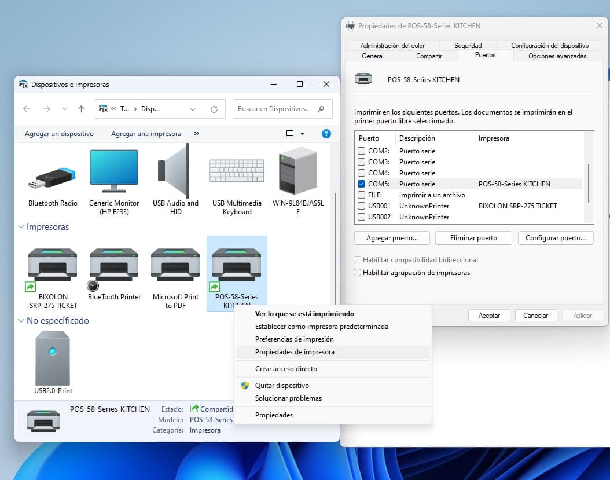Select the WIN-9L84BJAS5LE computer icon
Viewport: 610px width, 480px height.
(x=298, y=171)
